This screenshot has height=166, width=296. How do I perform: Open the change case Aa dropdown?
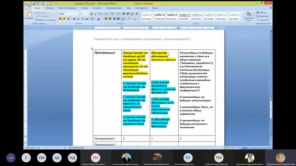click(x=87, y=19)
